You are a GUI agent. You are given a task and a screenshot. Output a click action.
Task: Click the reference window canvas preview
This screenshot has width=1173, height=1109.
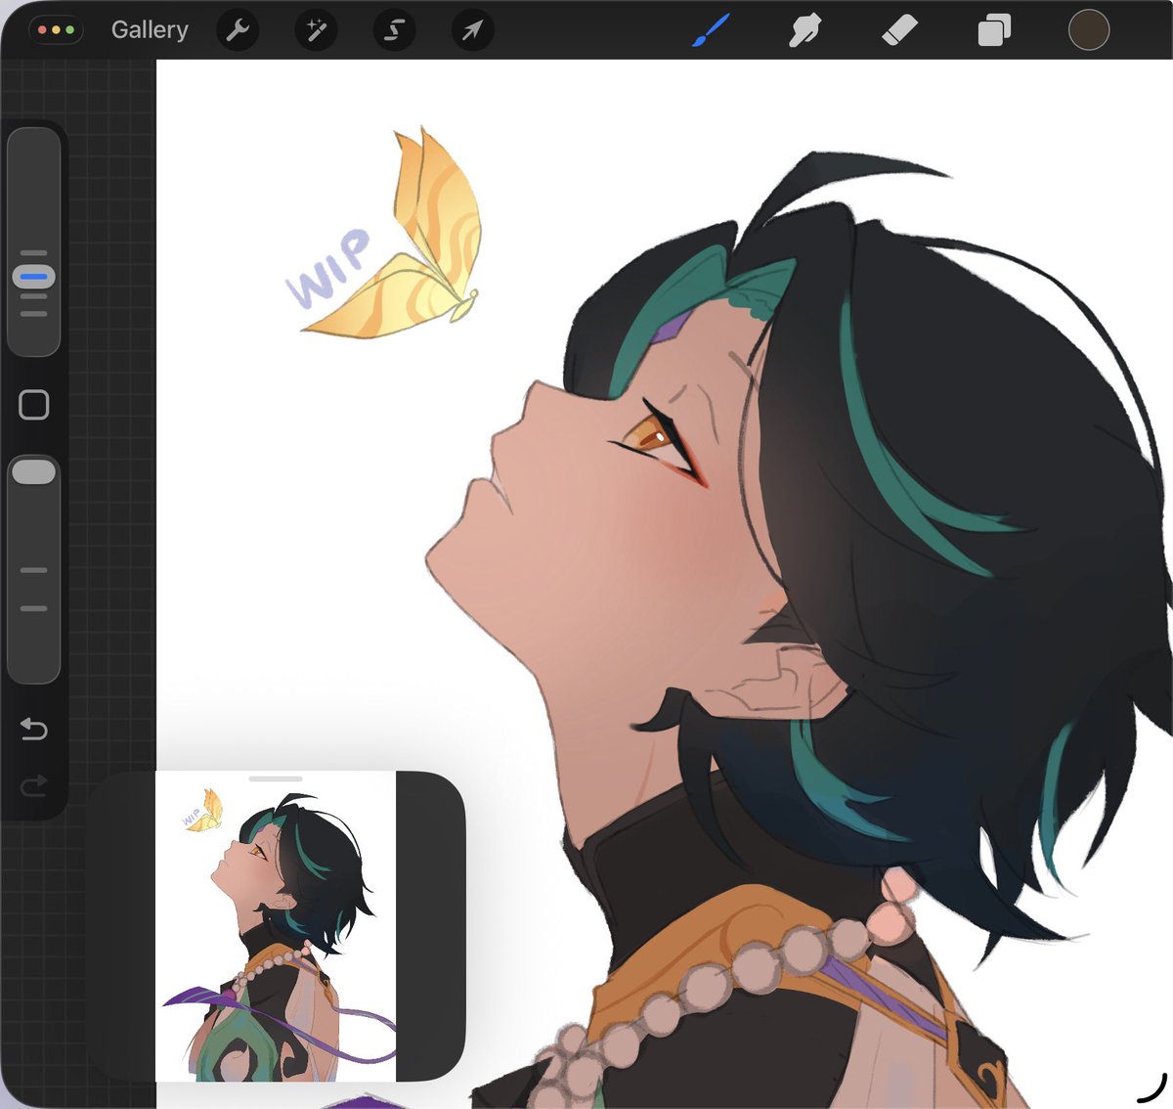tap(276, 926)
